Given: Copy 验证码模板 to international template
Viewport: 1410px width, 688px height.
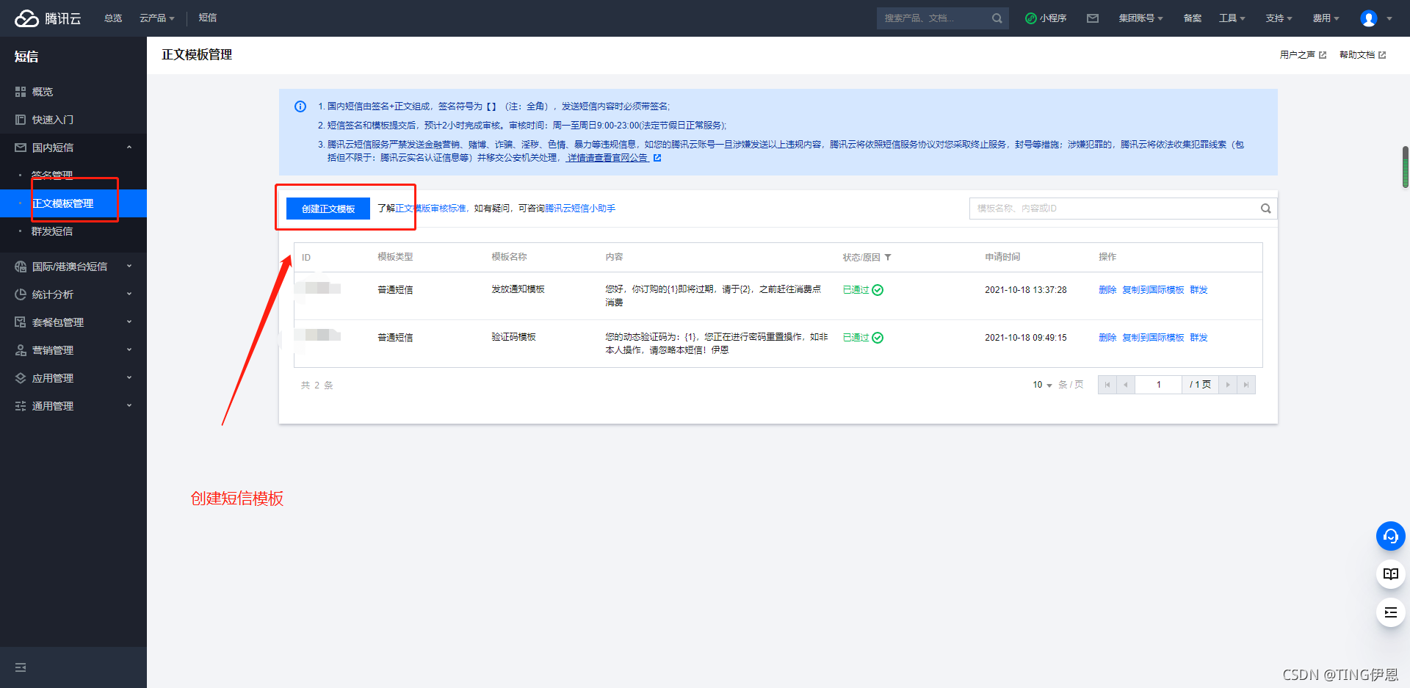Looking at the screenshot, I should 1153,338.
